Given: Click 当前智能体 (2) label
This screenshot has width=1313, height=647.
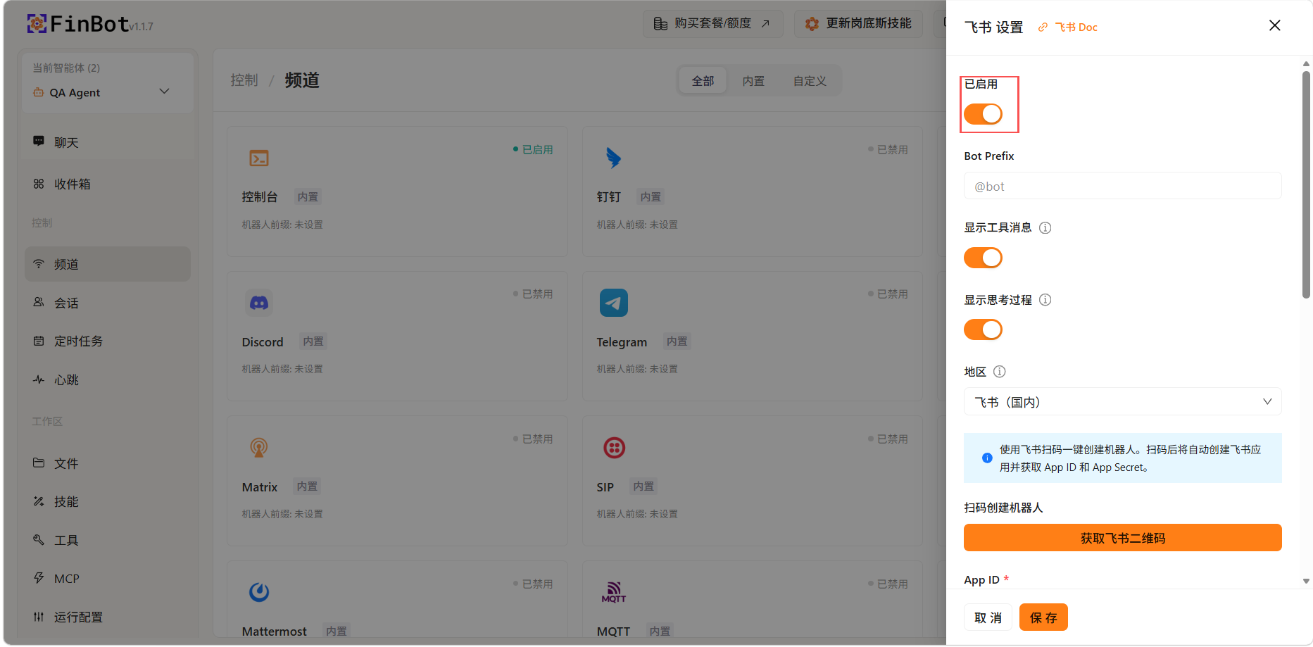Looking at the screenshot, I should pos(66,68).
